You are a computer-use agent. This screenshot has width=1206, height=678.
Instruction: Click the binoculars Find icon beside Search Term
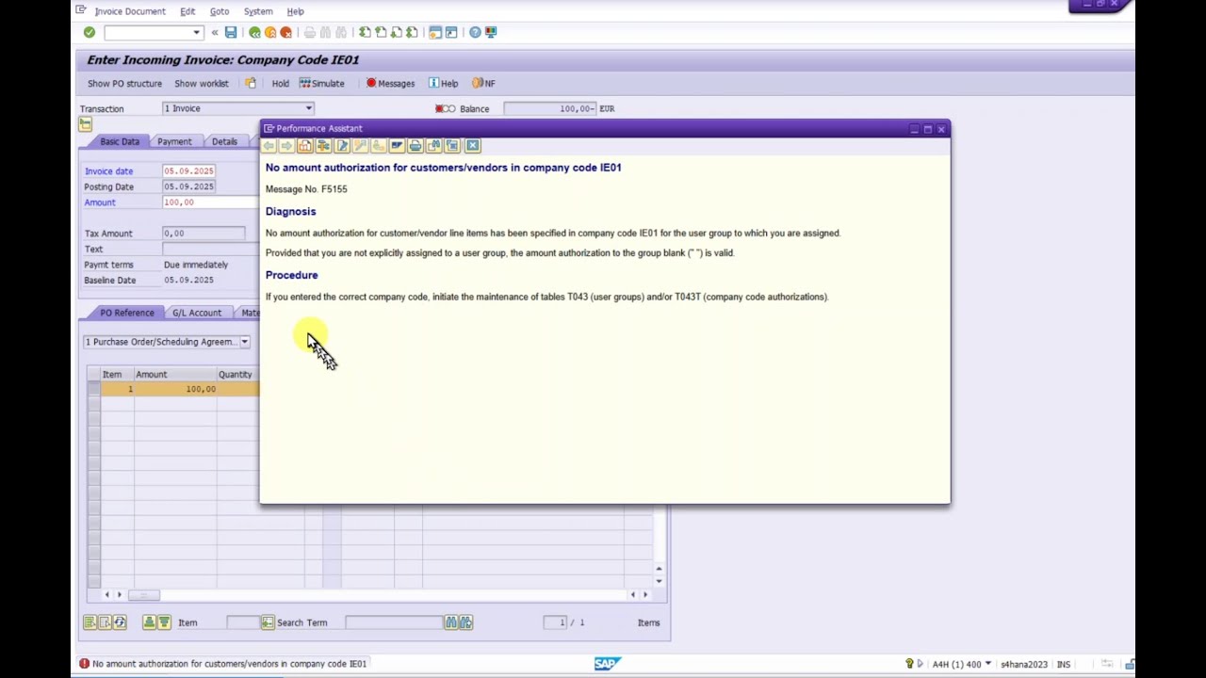point(450,622)
